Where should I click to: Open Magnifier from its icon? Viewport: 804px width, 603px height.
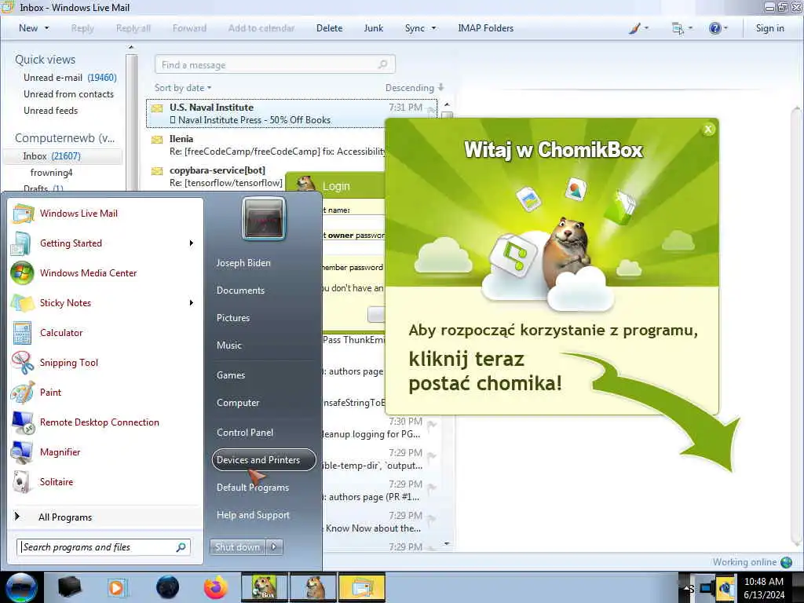point(22,452)
